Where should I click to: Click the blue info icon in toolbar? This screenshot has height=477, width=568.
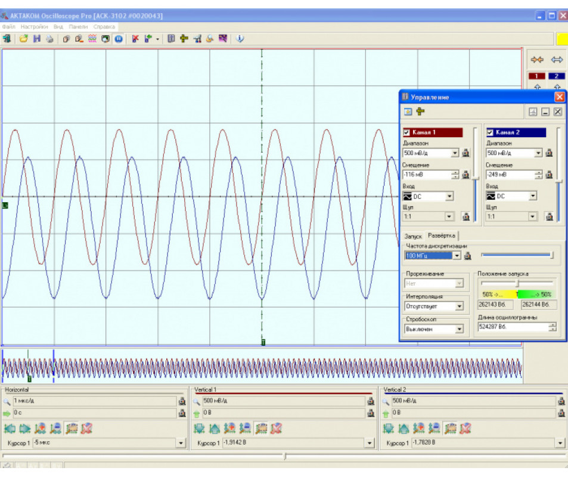tap(240, 38)
